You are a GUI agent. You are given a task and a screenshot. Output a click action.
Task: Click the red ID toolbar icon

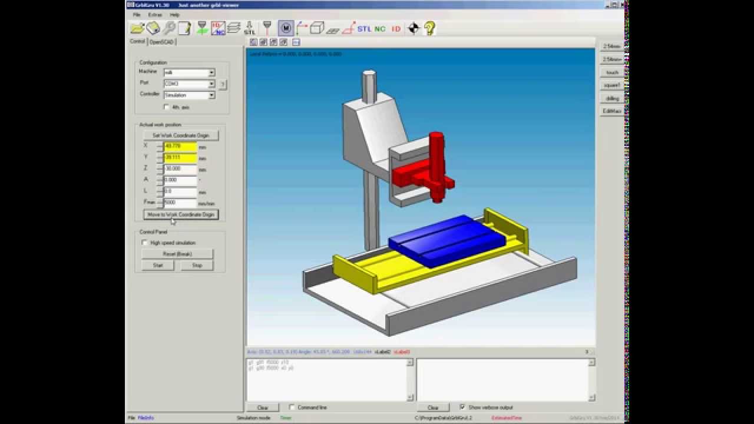[396, 28]
